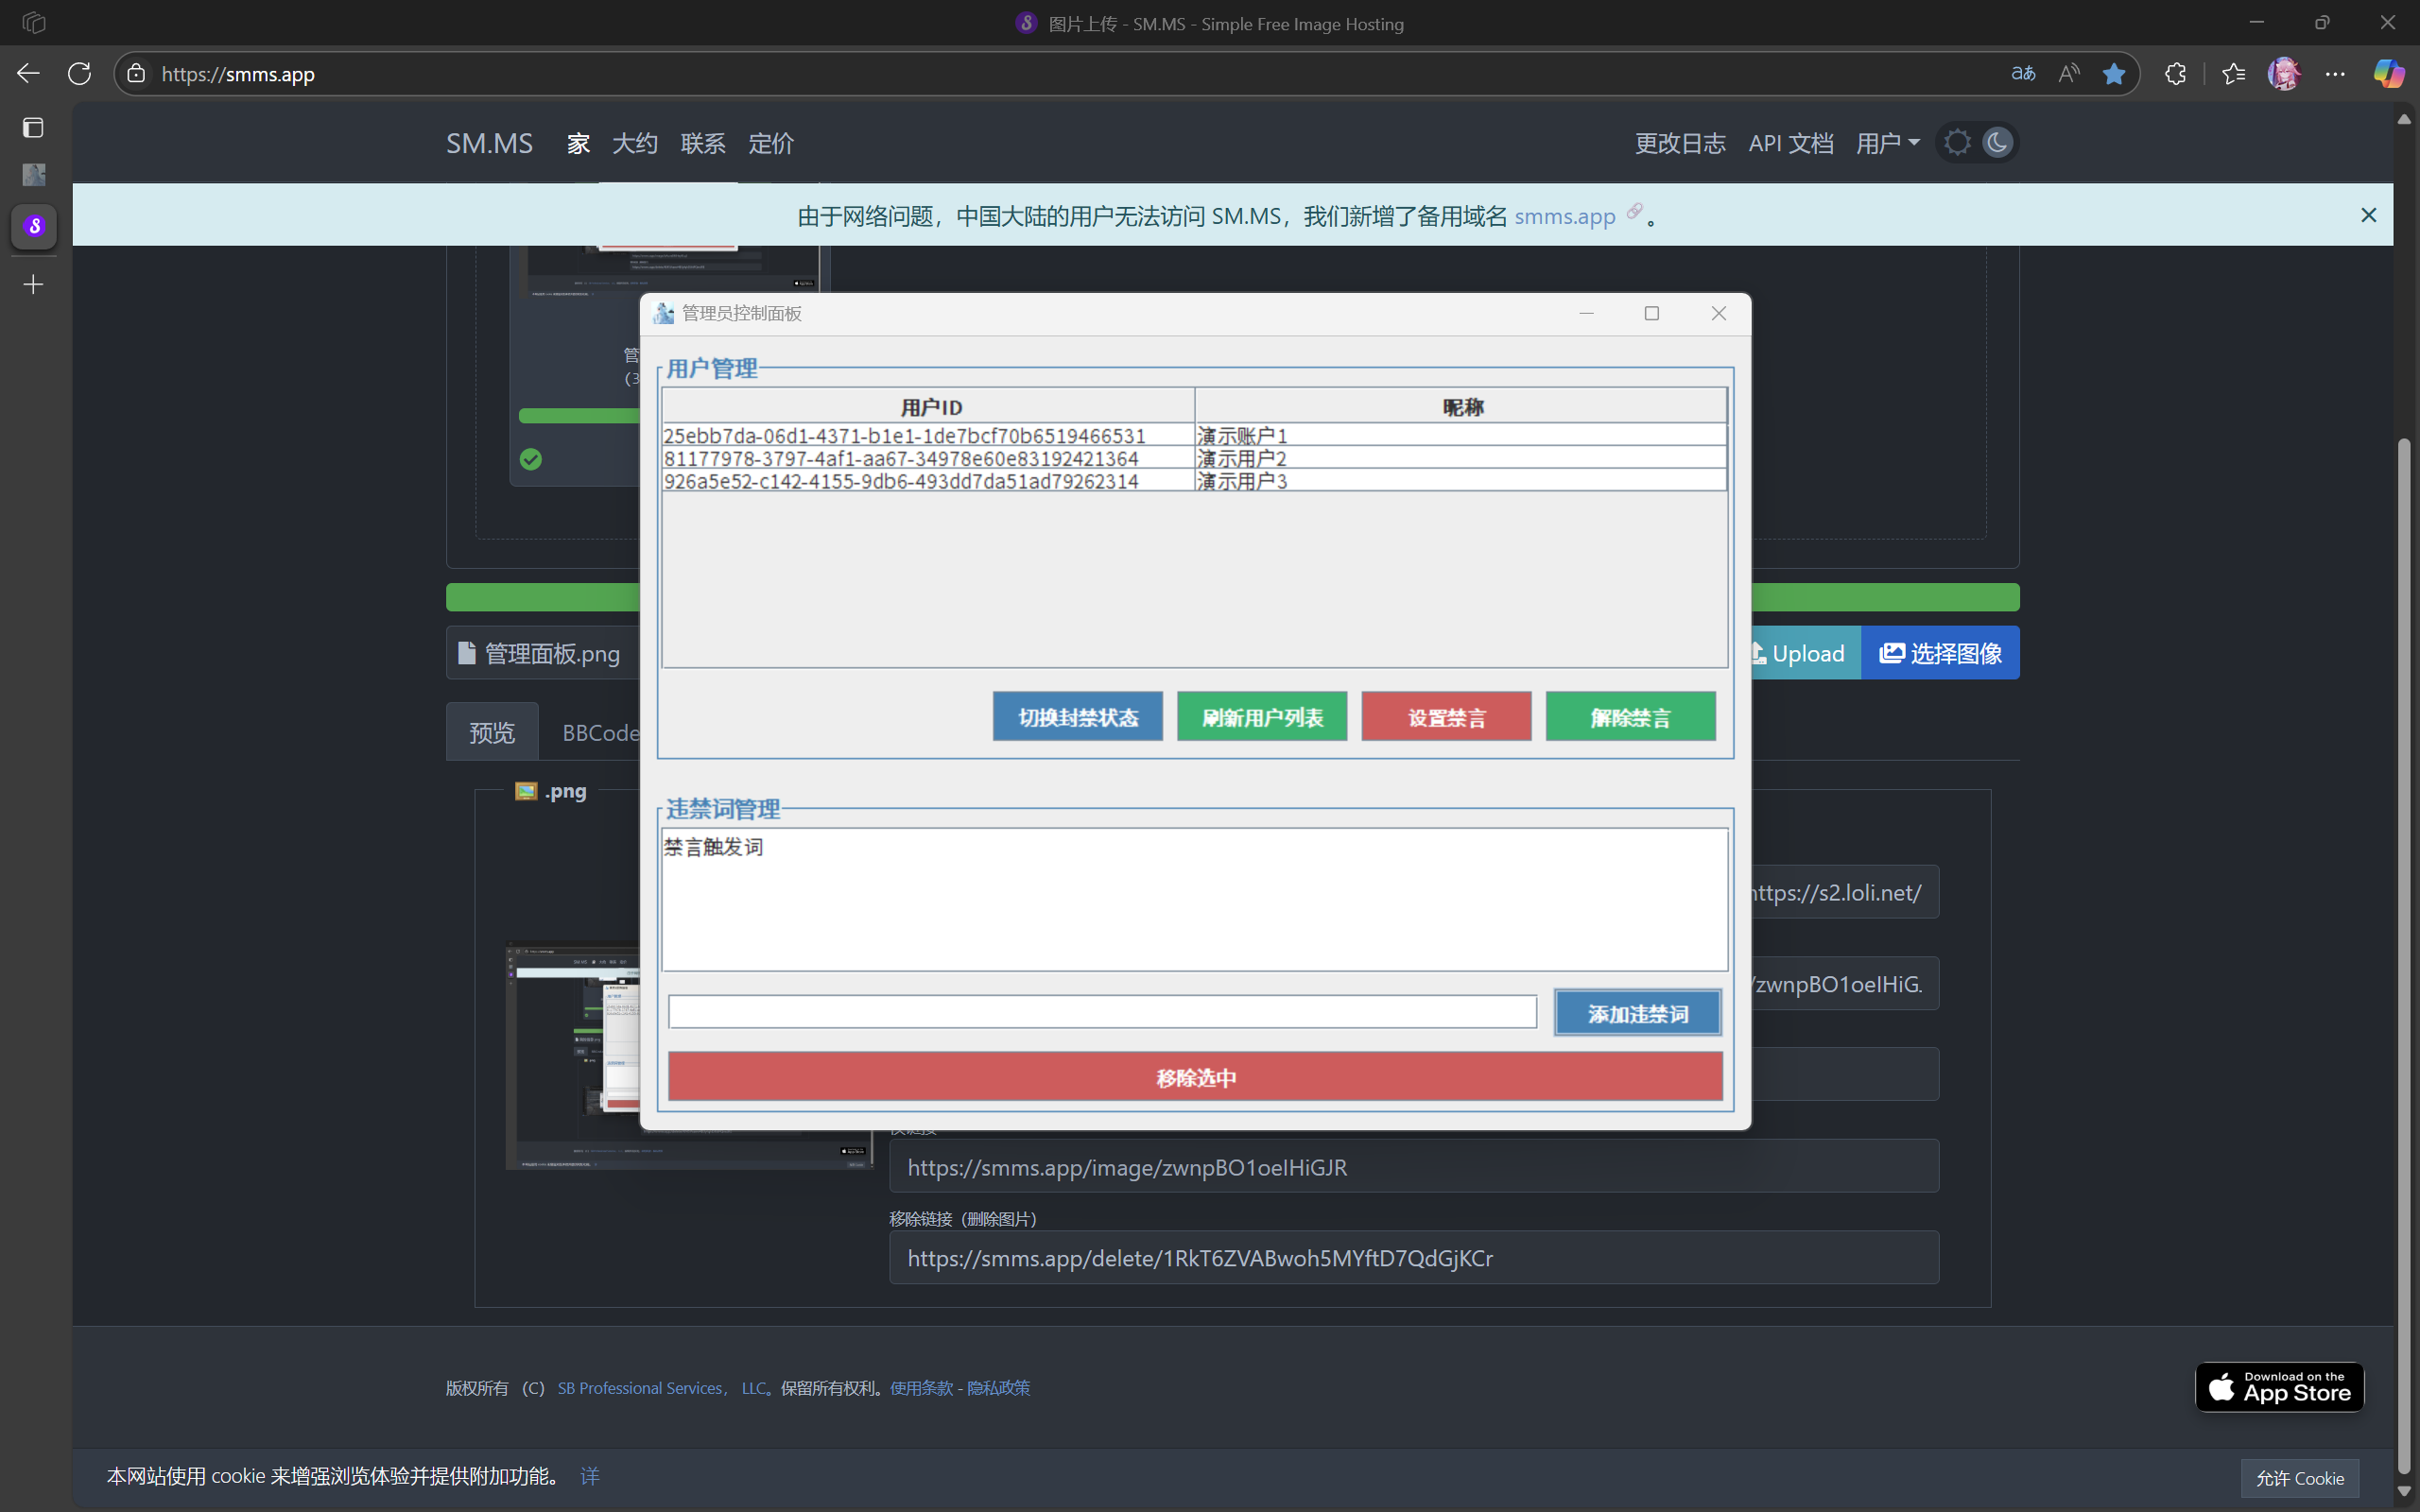Open the browser extensions puzzle icon
2420x1512 pixels.
(2175, 74)
